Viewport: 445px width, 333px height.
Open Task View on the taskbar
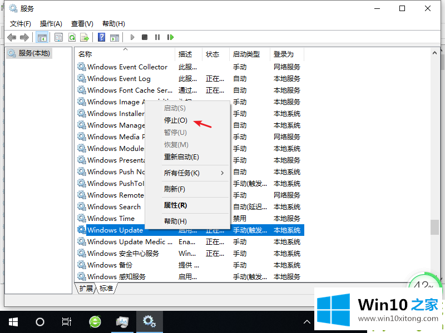point(67,322)
